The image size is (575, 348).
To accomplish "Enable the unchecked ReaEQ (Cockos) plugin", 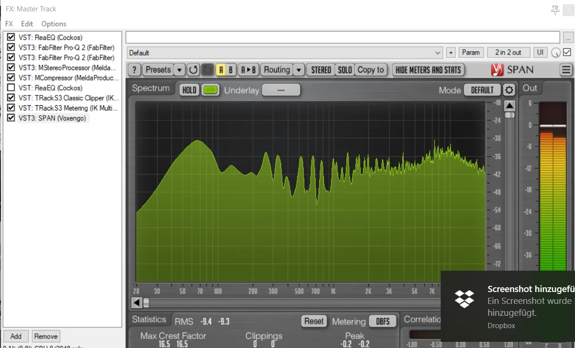I will 11,88.
